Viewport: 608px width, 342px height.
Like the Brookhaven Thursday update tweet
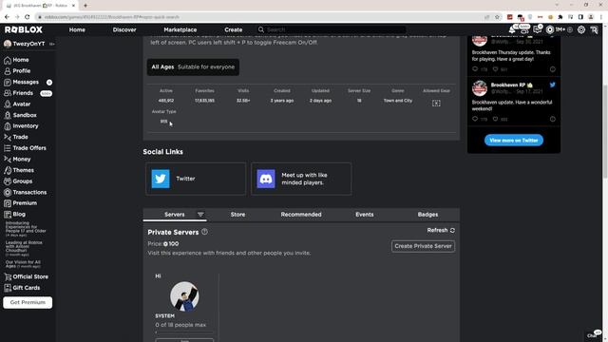(495, 69)
